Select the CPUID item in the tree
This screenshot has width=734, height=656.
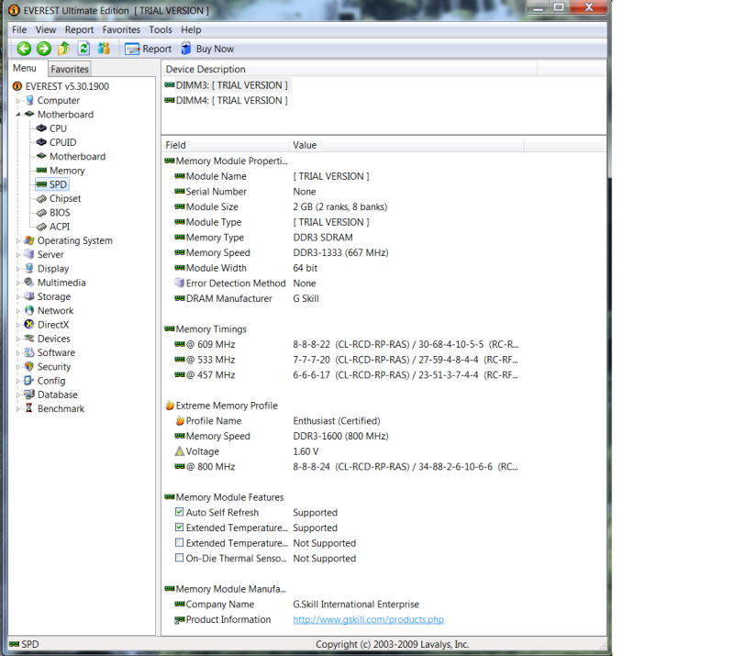(62, 142)
